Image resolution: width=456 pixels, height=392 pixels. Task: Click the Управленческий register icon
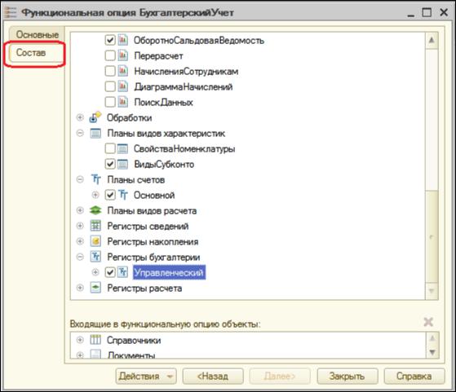[x=123, y=272]
